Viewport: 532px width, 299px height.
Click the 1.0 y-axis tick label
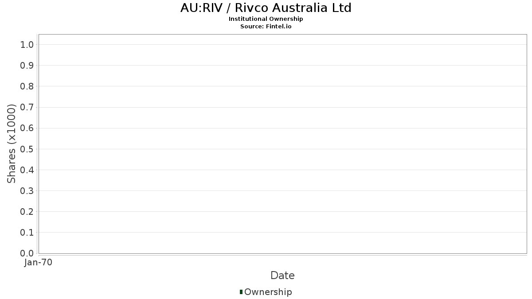(27, 44)
